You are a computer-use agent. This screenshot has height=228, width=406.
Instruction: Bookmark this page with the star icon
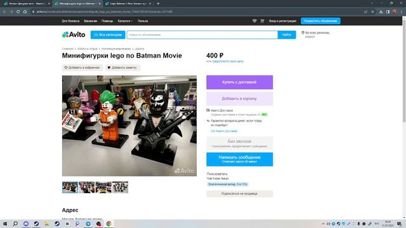pos(372,11)
